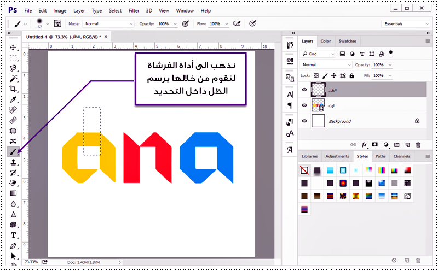Image resolution: width=438 pixels, height=271 pixels.
Task: Create a new layer
Action: pos(407,145)
